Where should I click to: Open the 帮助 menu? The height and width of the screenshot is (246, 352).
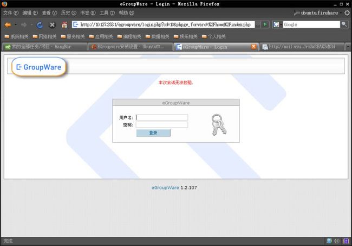pos(126,13)
